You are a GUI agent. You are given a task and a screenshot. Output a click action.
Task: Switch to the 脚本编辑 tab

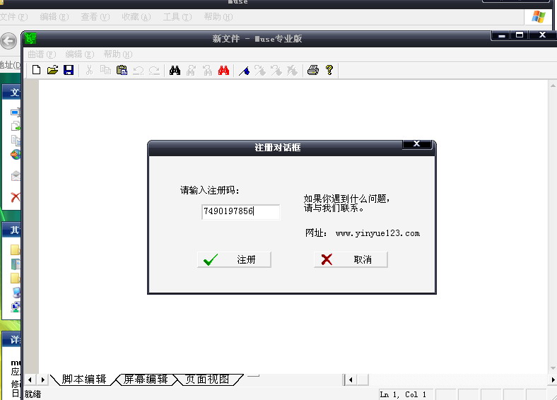point(84,380)
